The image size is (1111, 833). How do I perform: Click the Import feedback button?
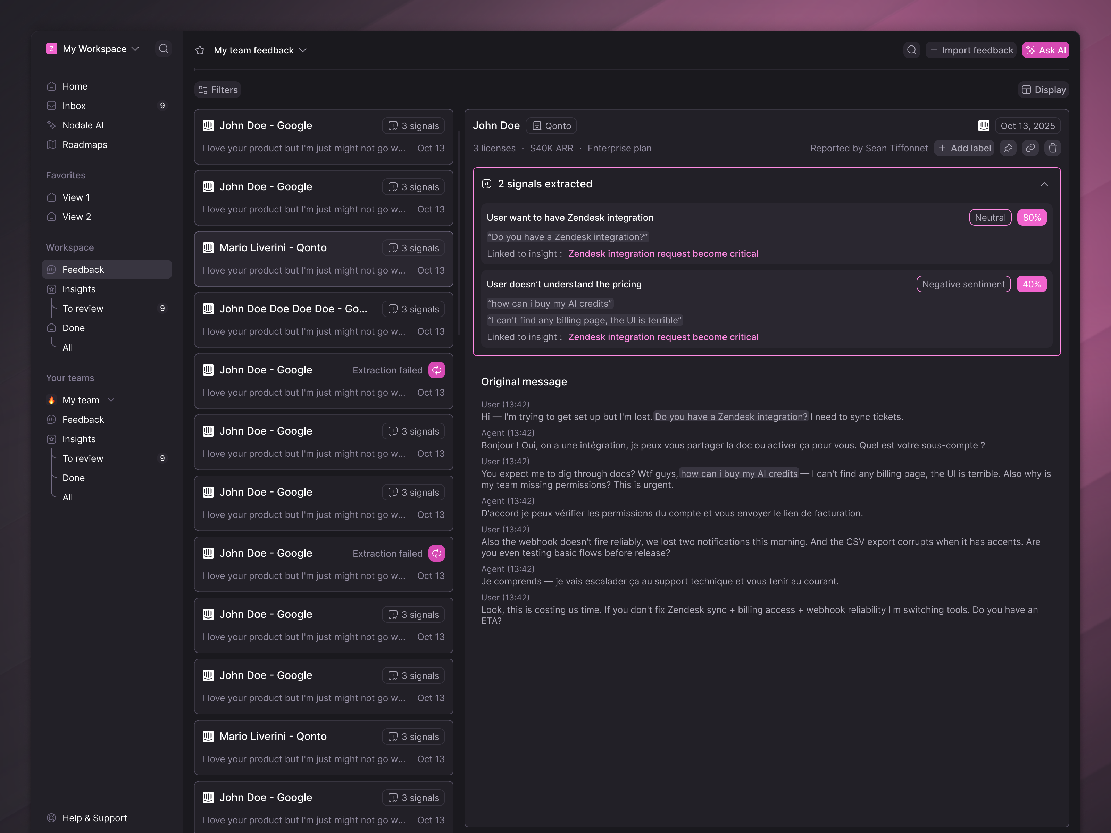[971, 50]
